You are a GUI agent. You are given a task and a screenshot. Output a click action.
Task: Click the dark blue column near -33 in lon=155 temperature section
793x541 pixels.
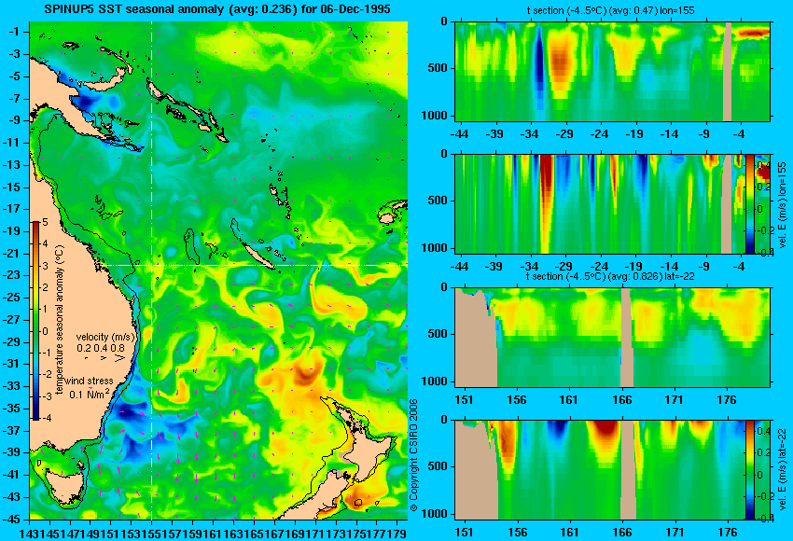539,65
